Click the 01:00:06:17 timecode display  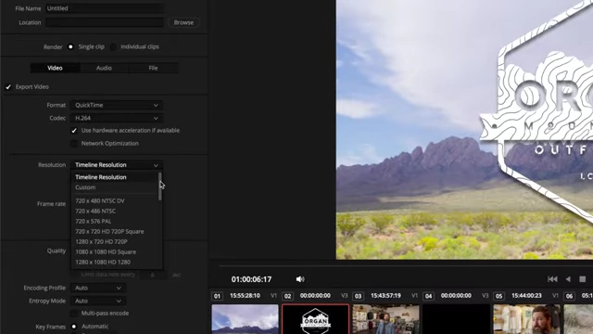point(251,279)
